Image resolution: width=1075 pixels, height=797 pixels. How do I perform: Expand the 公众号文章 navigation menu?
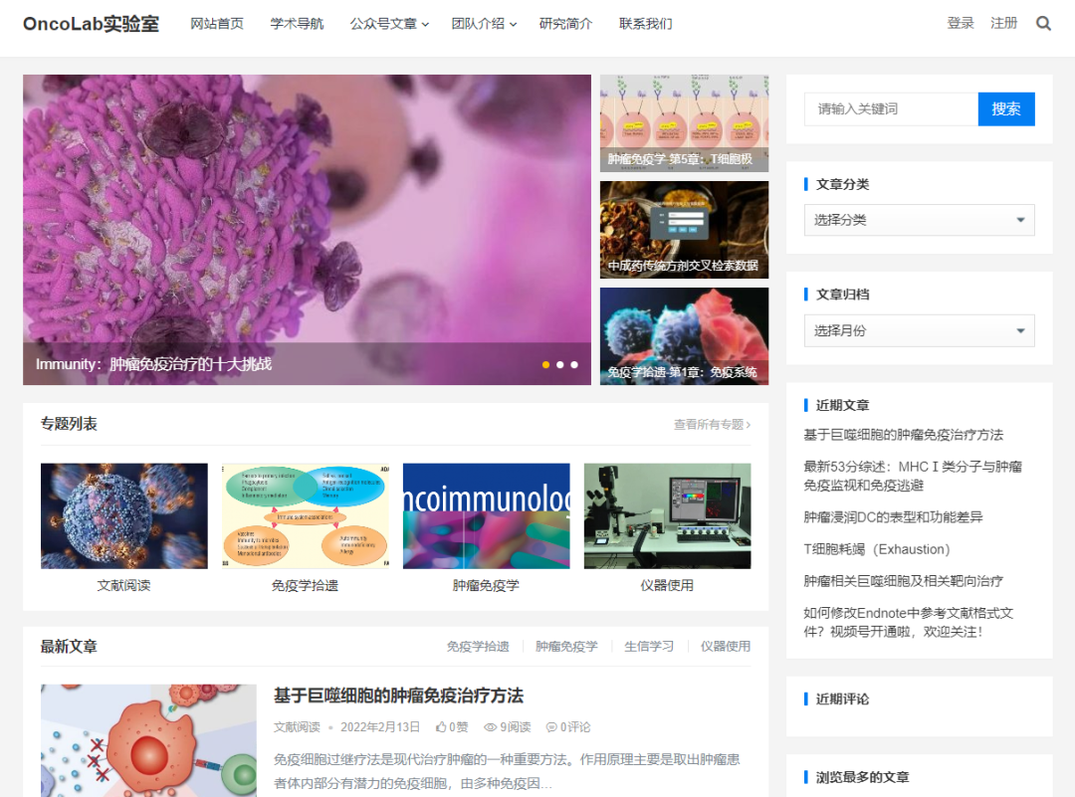389,24
